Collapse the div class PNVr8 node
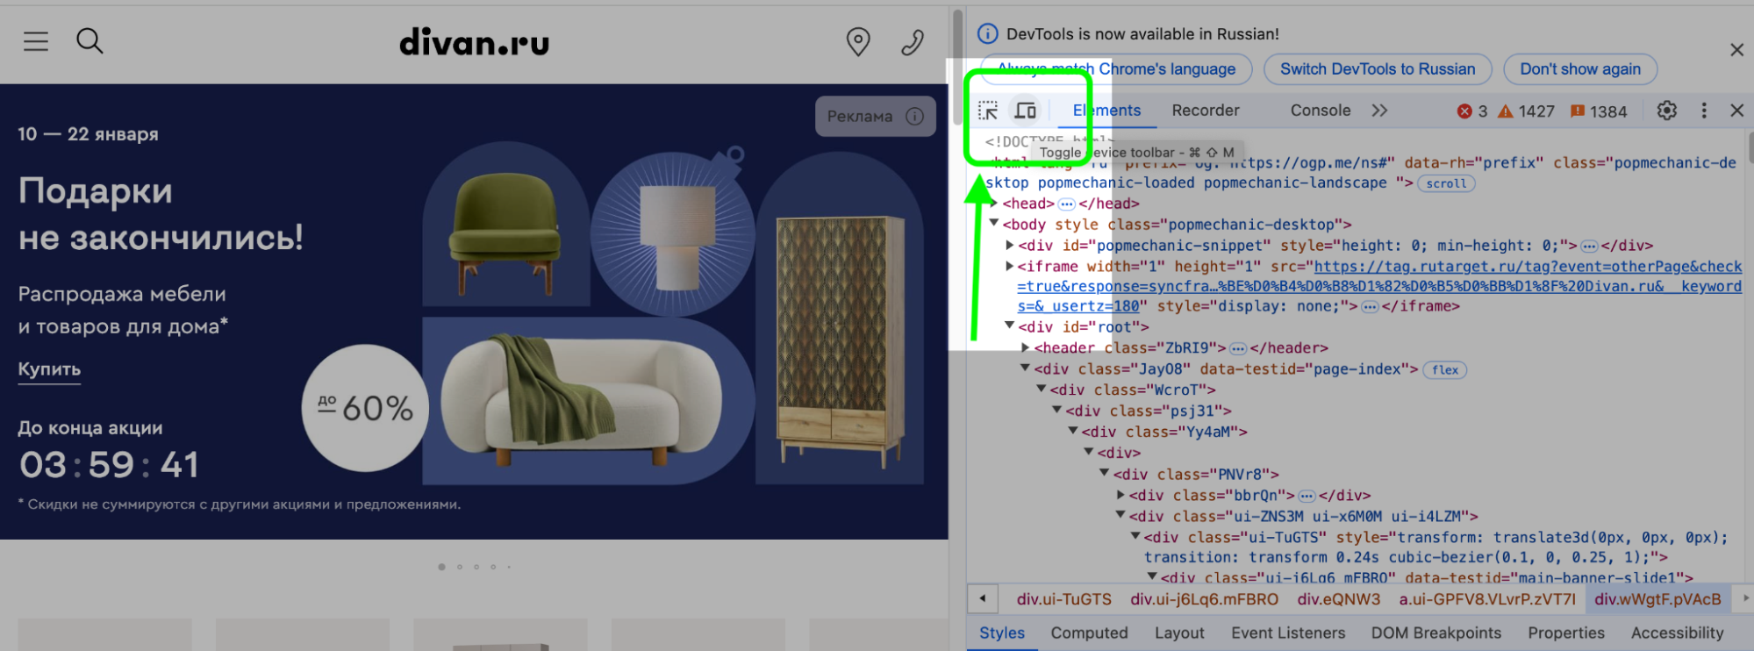1754x651 pixels. point(1105,474)
